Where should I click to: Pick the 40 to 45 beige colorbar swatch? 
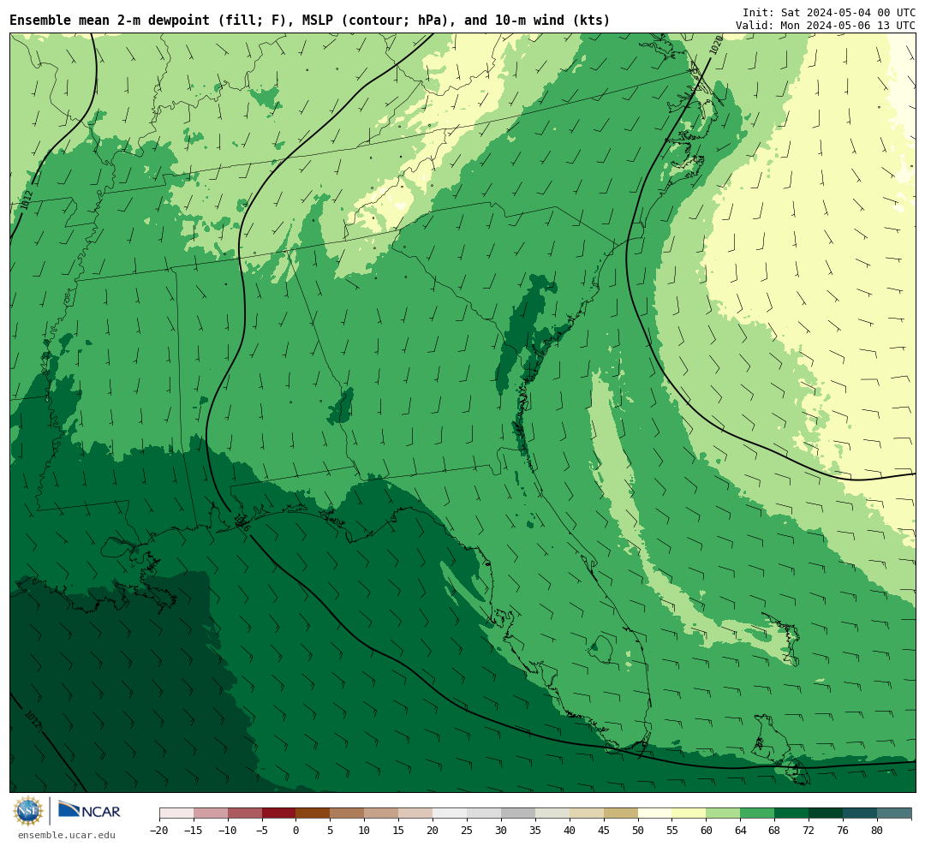(587, 813)
